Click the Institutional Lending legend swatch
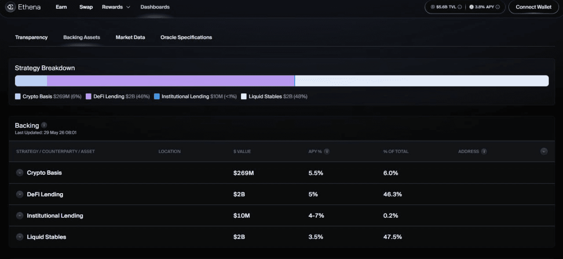563x259 pixels. 157,97
